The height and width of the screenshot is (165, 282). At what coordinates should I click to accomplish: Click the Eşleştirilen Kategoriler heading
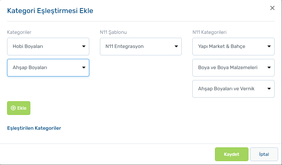[34, 128]
